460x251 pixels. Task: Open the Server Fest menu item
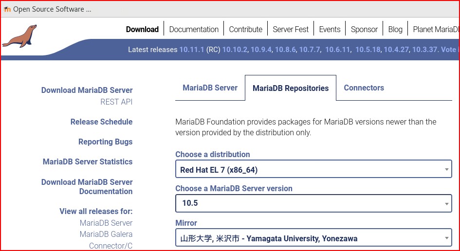[x=291, y=29]
